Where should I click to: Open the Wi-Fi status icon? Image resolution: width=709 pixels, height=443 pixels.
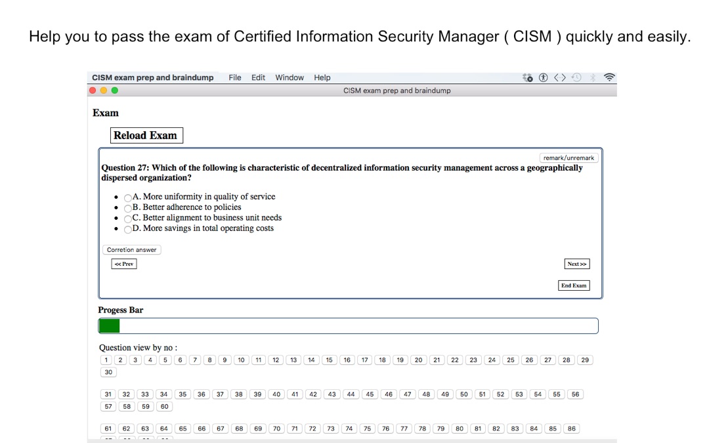pyautogui.click(x=609, y=77)
